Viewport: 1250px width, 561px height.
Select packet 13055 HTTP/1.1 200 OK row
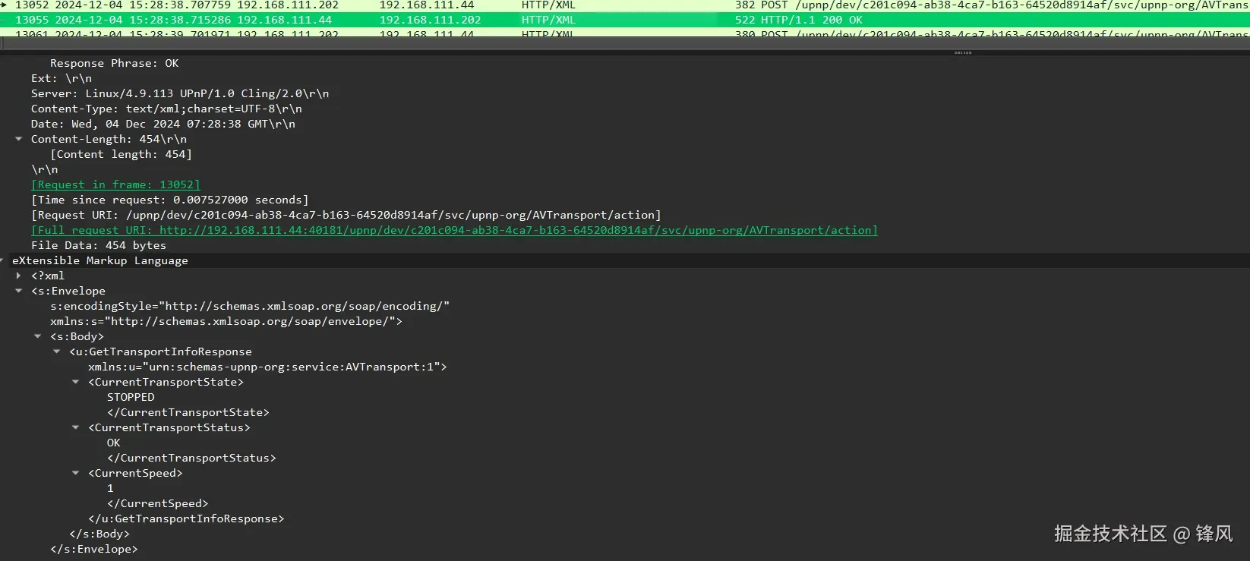tap(625, 20)
